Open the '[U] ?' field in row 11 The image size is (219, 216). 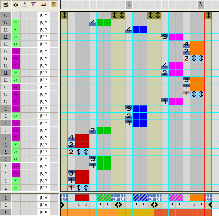click(44, 73)
